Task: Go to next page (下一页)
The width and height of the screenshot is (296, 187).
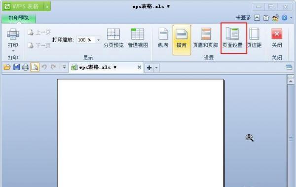Action: (x=39, y=45)
